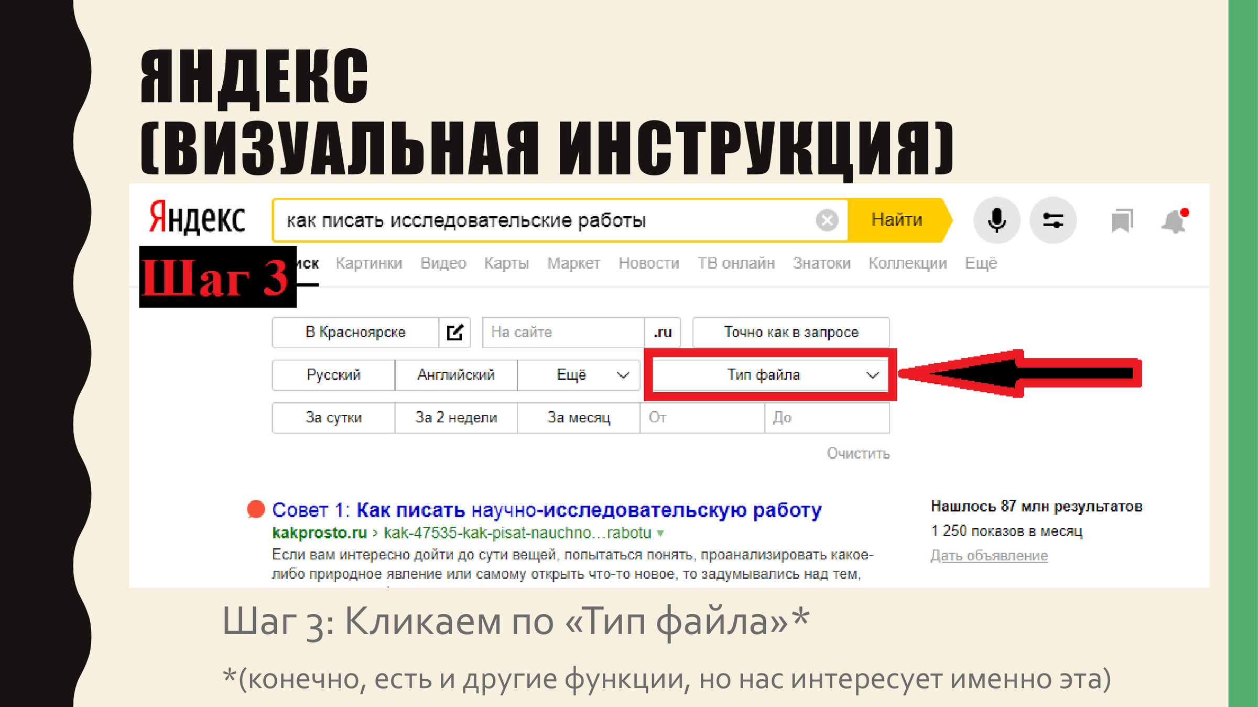Open the Новости tab
Image resolution: width=1258 pixels, height=707 pixels.
(x=648, y=263)
